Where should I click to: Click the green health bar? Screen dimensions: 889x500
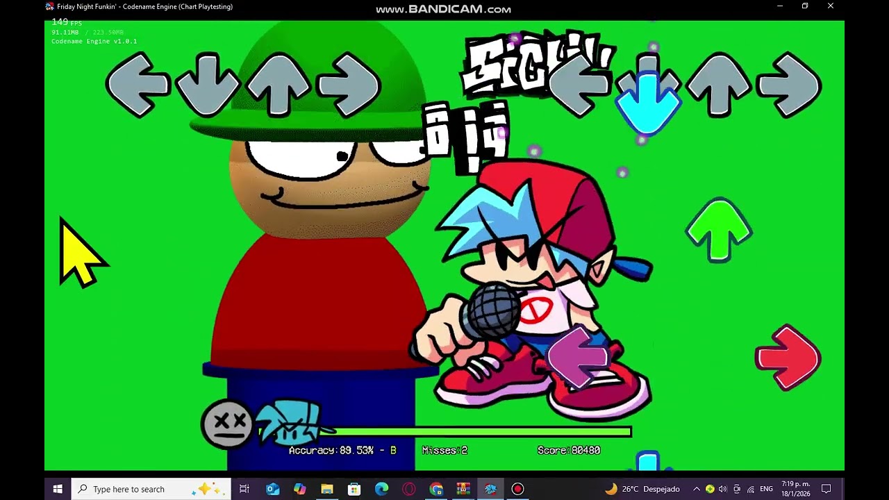tap(444, 432)
